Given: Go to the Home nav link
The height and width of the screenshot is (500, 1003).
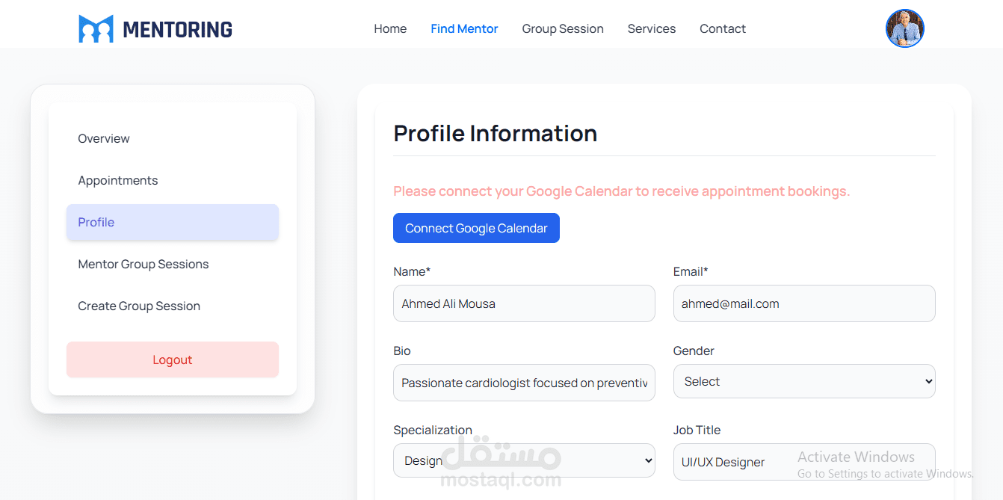Looking at the screenshot, I should (x=390, y=29).
